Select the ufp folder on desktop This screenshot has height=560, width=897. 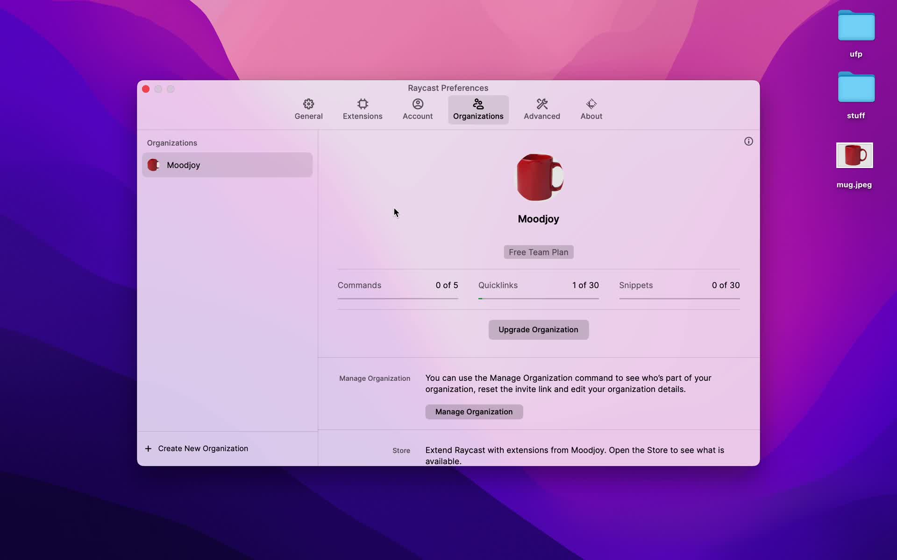point(856,34)
